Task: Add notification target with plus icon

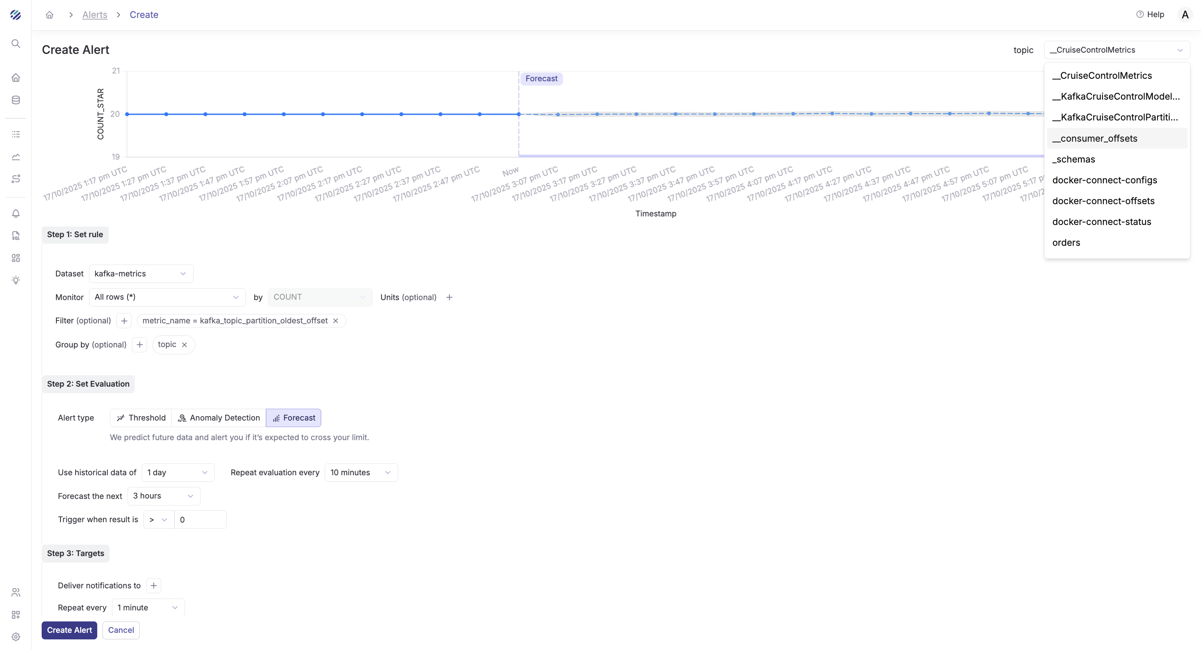Action: tap(153, 586)
